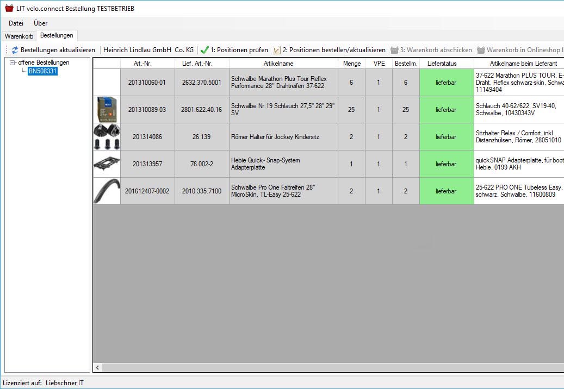
Task: Click the horizontal scrollbar left arrow
Action: click(98, 368)
